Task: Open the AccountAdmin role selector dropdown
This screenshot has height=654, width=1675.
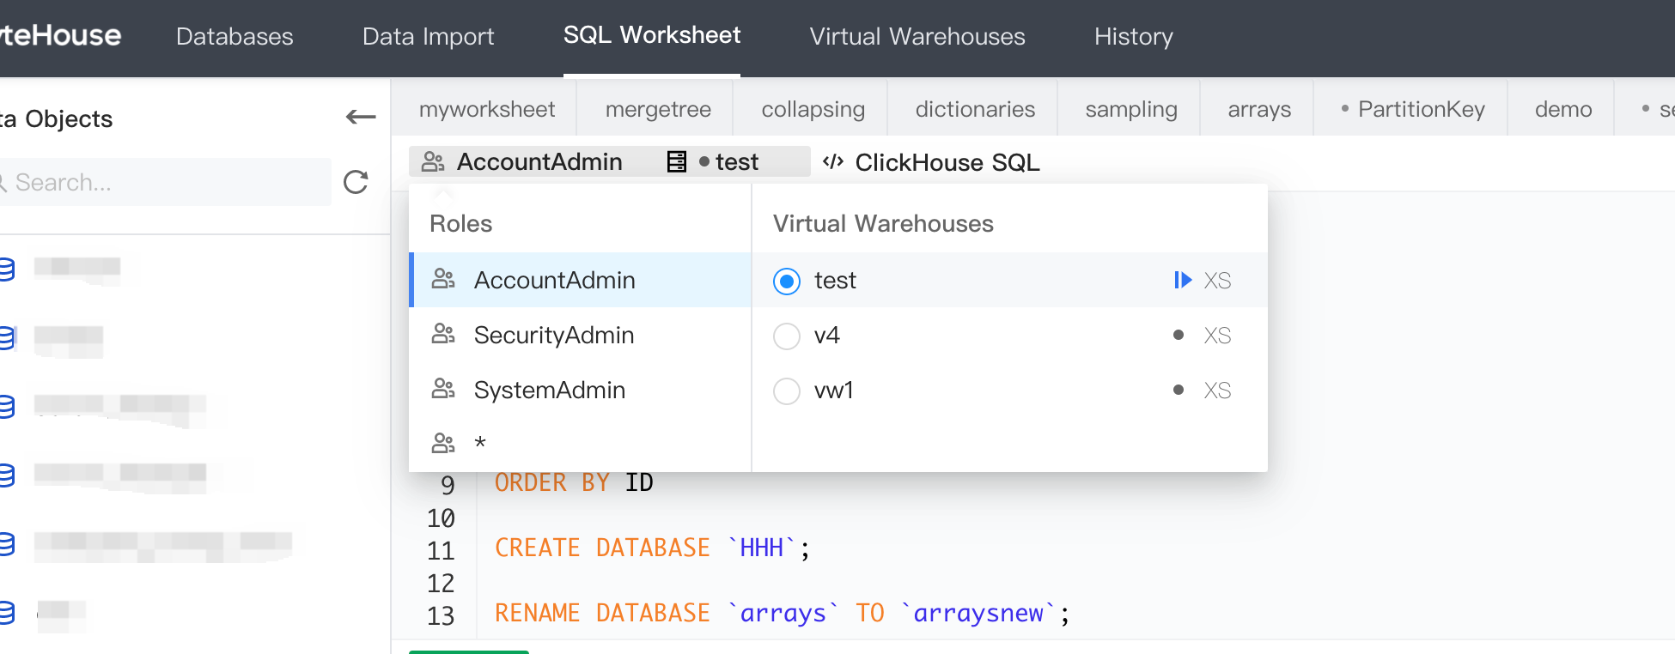Action: click(522, 161)
